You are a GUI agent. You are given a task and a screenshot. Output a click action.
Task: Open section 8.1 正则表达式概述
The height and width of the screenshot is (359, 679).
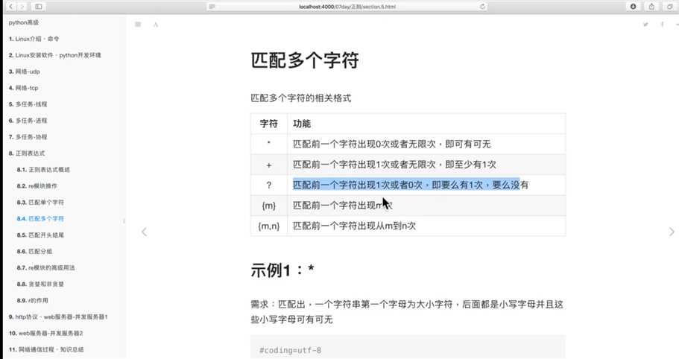pyautogui.click(x=43, y=170)
